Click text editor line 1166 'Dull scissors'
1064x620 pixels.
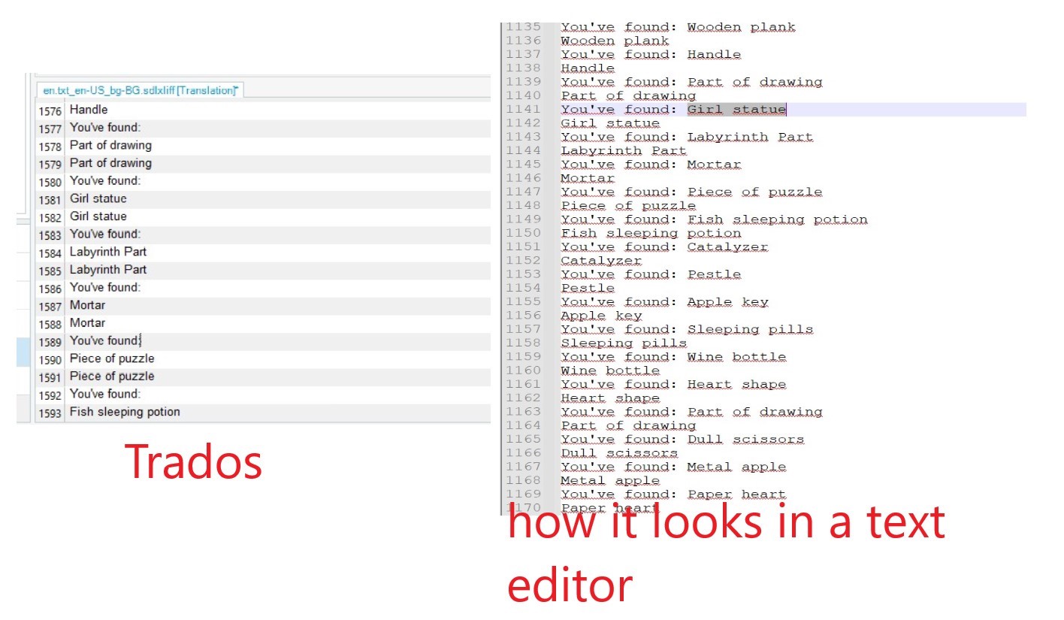619,453
